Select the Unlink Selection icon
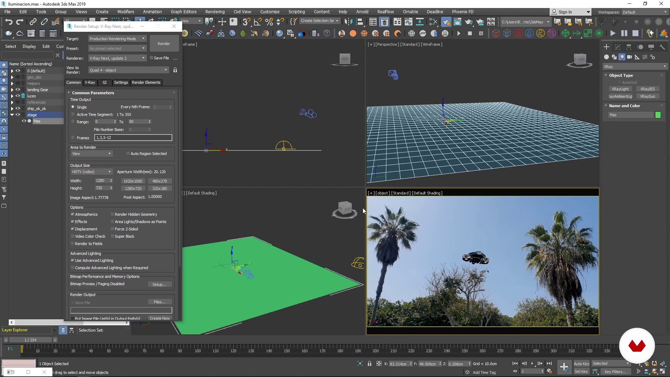 [x=44, y=22]
